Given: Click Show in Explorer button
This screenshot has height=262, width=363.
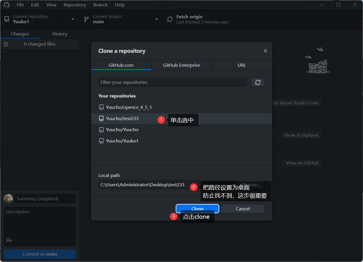Looking at the screenshot, I should [x=301, y=135].
